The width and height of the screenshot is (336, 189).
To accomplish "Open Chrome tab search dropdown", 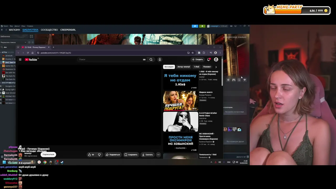I will coord(18,47).
